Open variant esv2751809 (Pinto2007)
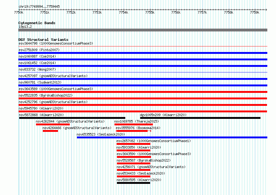Viewport: 276px width, 195px height. (39, 50)
